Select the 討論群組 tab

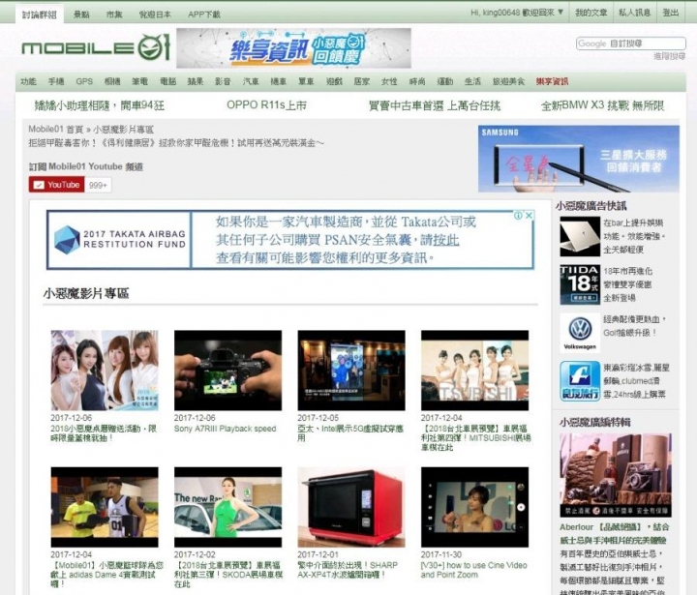[x=40, y=15]
